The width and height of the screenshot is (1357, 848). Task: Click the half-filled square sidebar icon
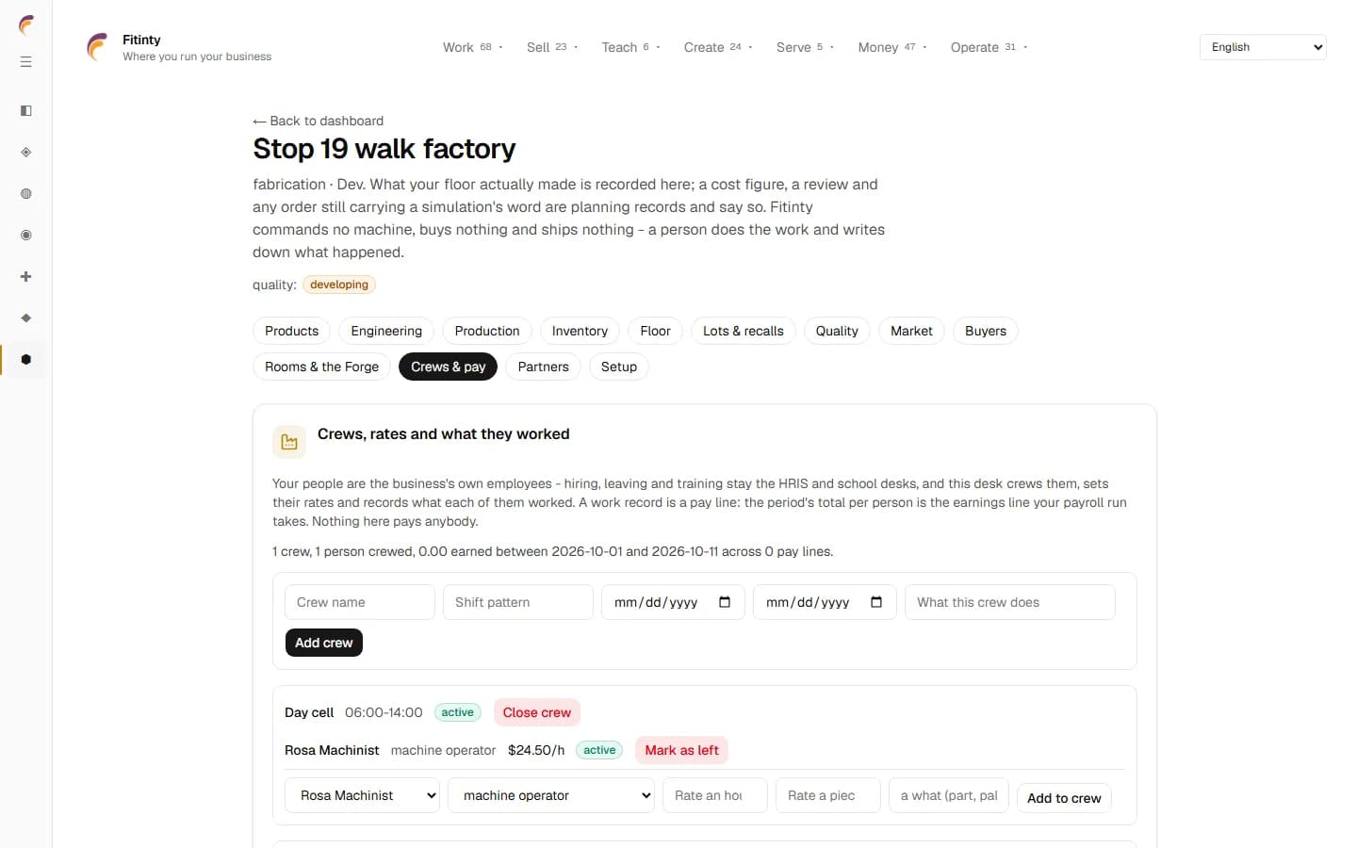pos(26,111)
